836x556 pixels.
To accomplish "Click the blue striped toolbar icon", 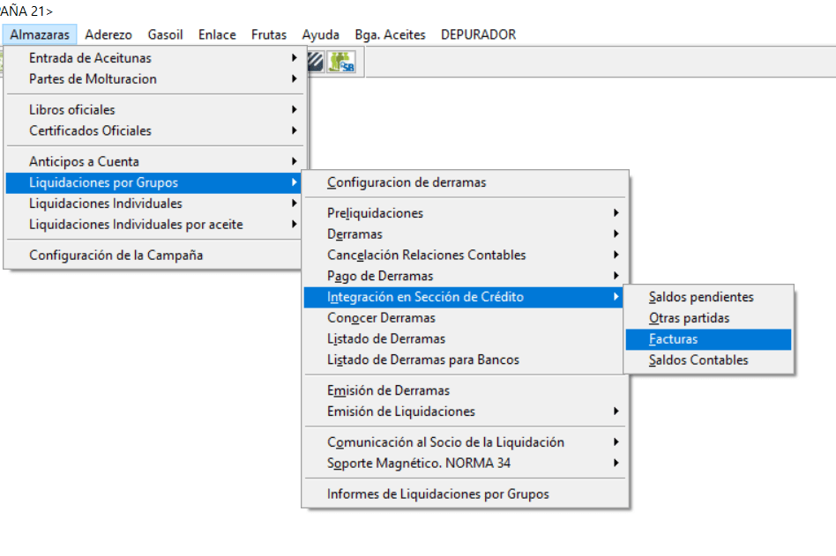I will [x=314, y=62].
